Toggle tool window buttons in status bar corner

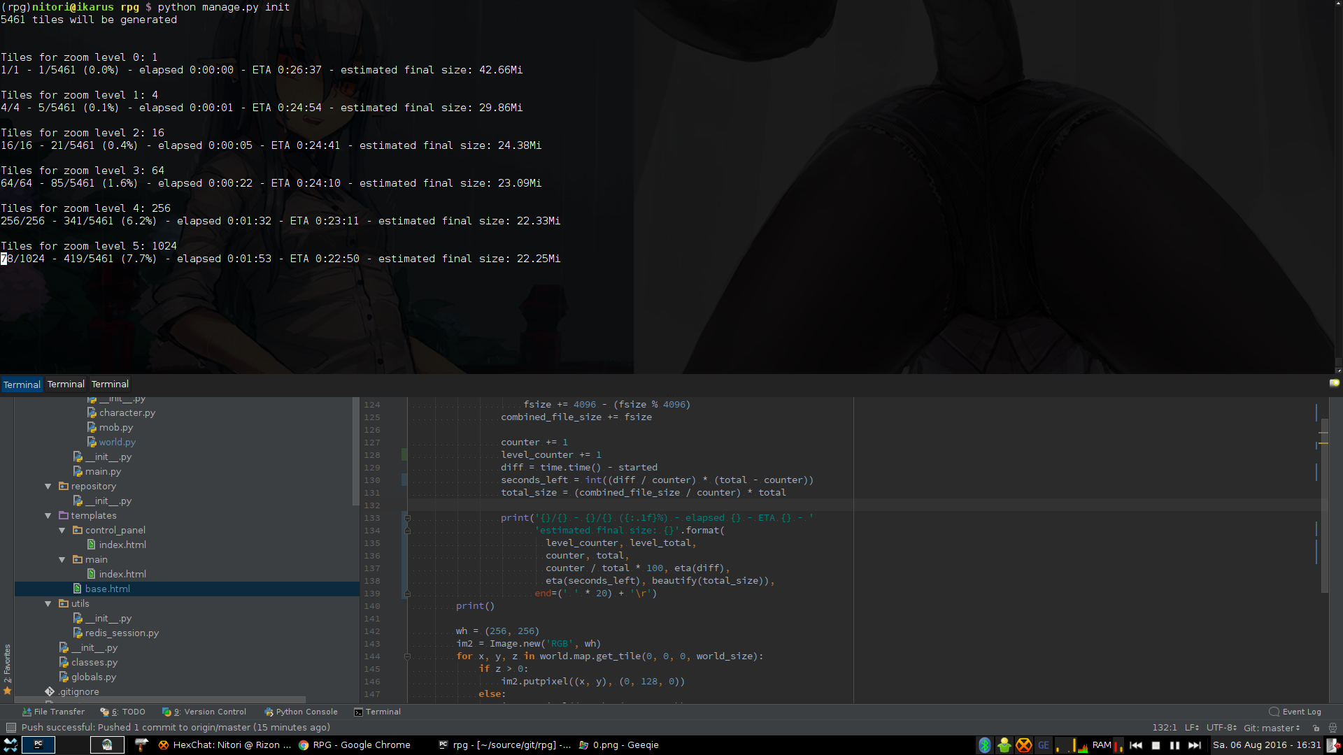11,728
